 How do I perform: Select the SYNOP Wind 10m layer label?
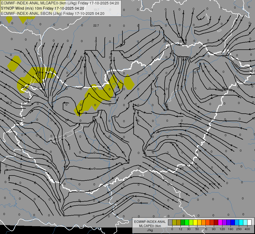click(42, 8)
